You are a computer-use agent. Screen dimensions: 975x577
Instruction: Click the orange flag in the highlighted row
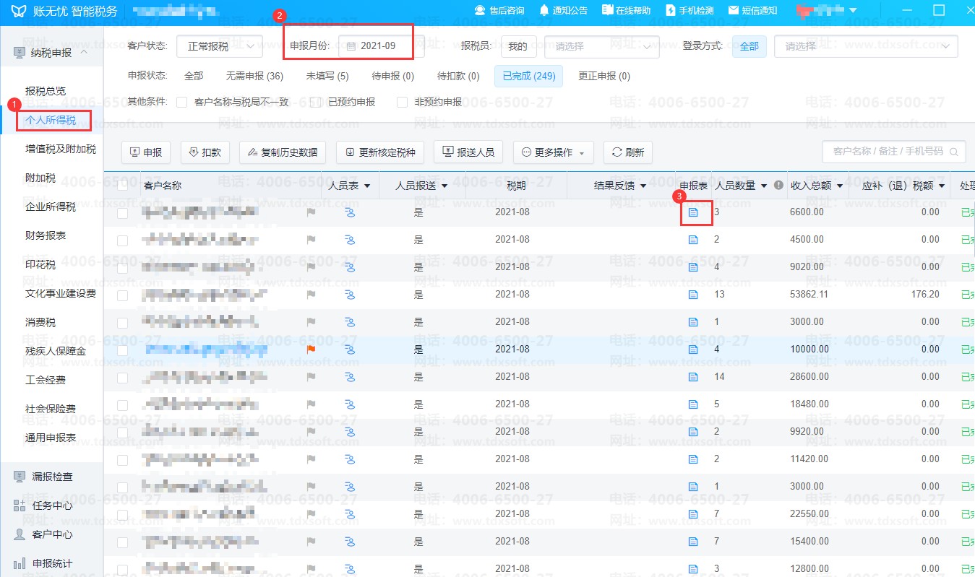[x=312, y=349]
